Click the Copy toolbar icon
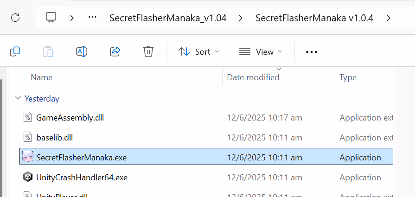Image resolution: width=415 pixels, height=197 pixels. (x=15, y=51)
